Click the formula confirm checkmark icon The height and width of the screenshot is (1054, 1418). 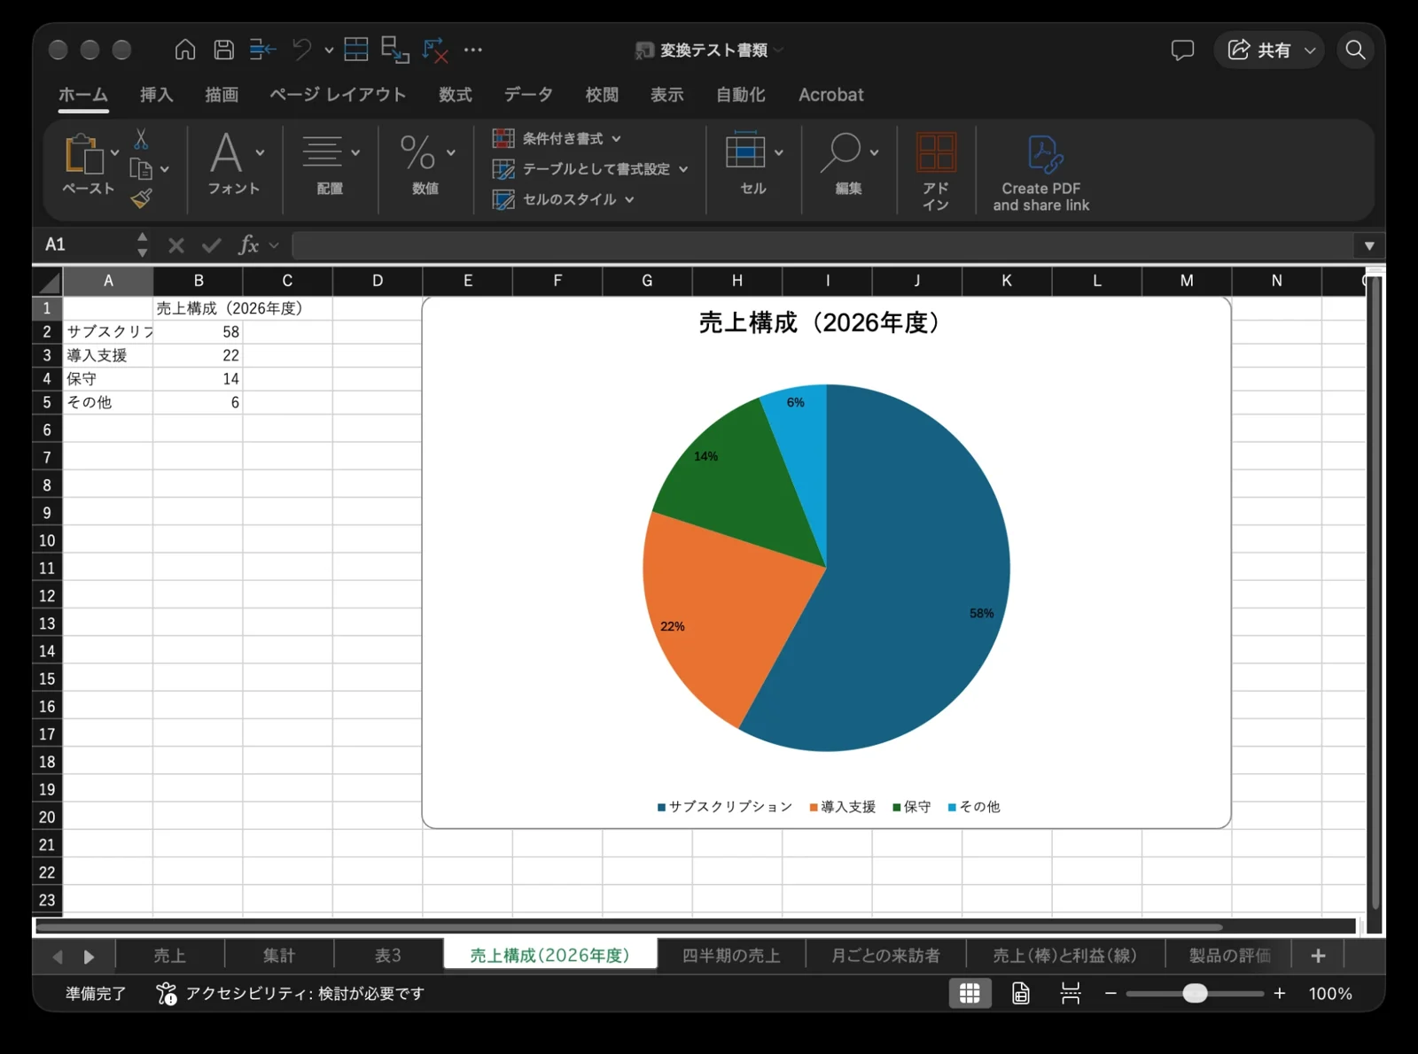coord(211,245)
